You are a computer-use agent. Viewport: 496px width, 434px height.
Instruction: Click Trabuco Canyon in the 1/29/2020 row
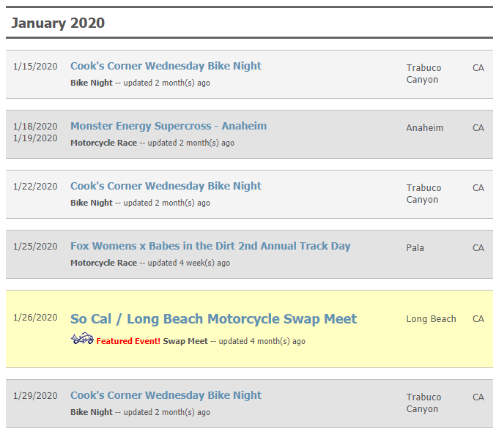[x=423, y=403]
